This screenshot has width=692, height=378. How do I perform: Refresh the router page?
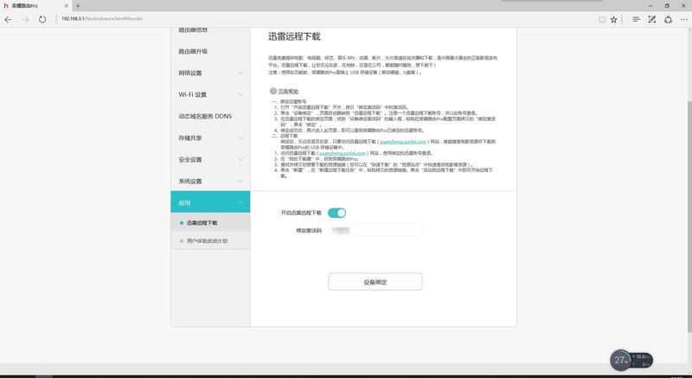coord(42,19)
